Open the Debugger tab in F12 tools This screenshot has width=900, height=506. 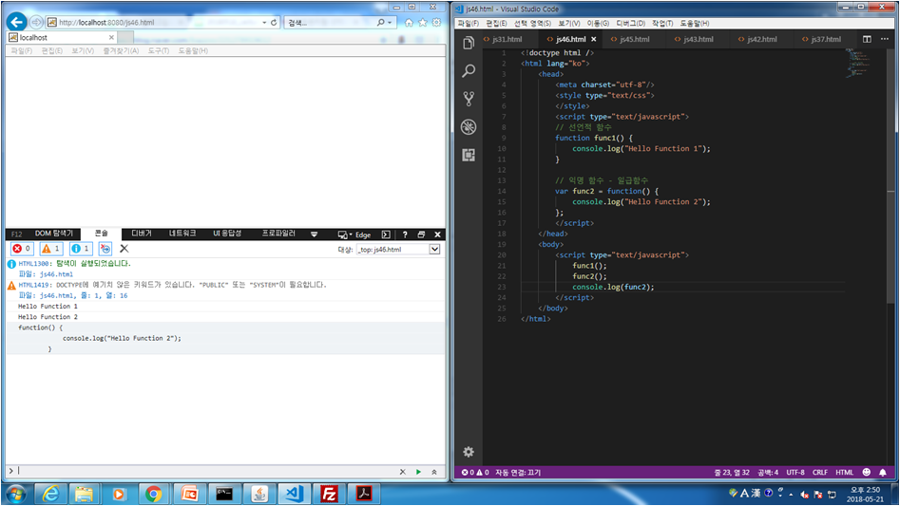click(142, 234)
